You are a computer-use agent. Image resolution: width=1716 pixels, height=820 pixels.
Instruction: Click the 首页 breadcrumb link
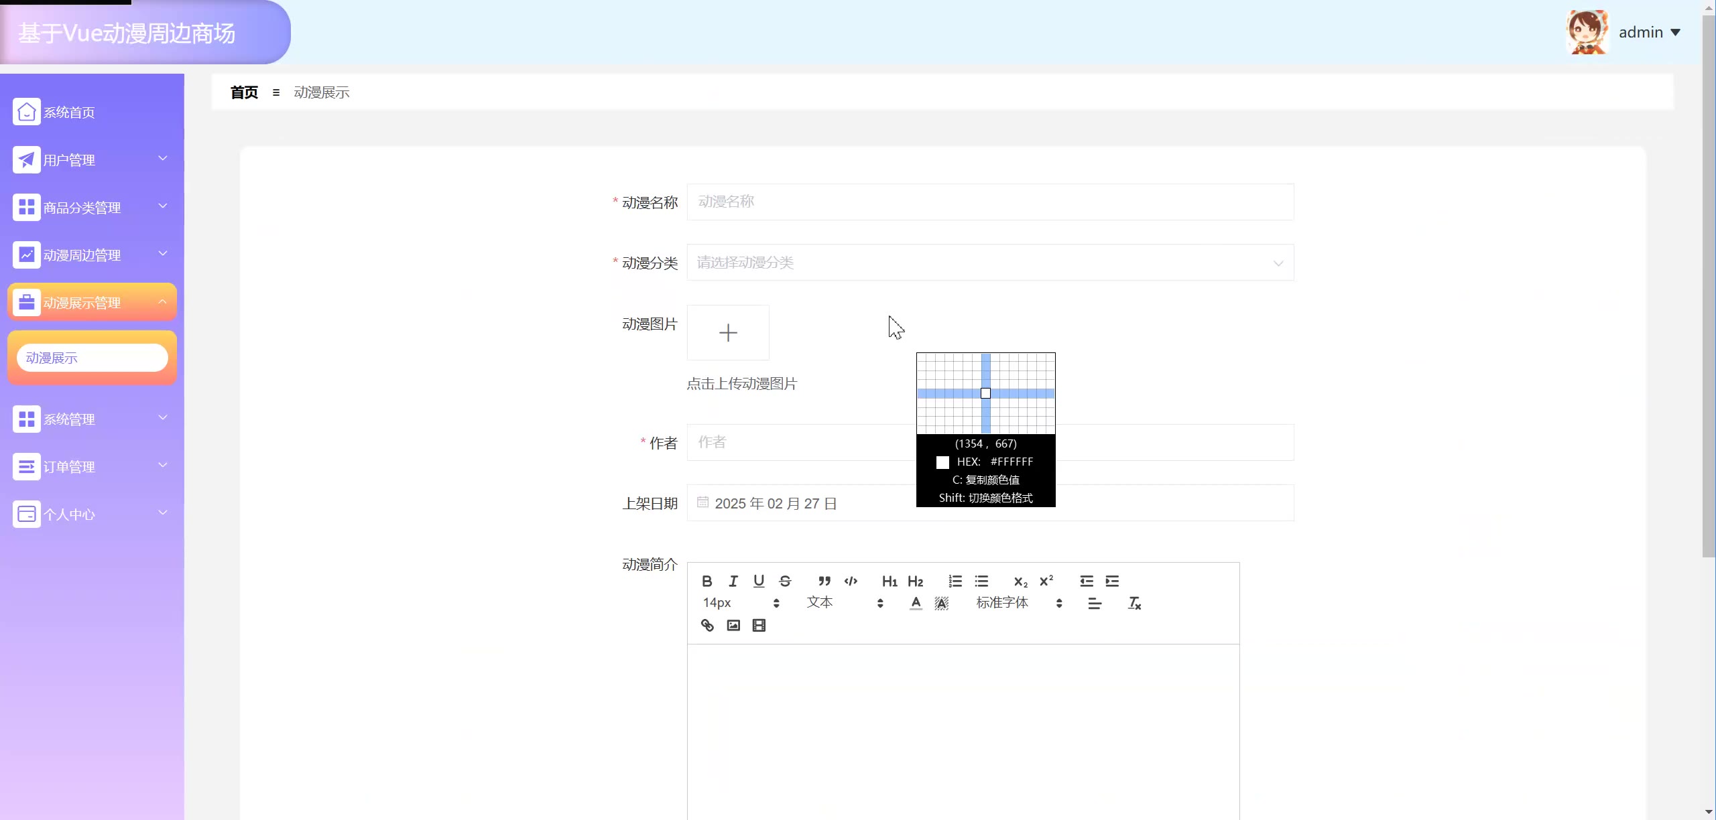tap(244, 92)
